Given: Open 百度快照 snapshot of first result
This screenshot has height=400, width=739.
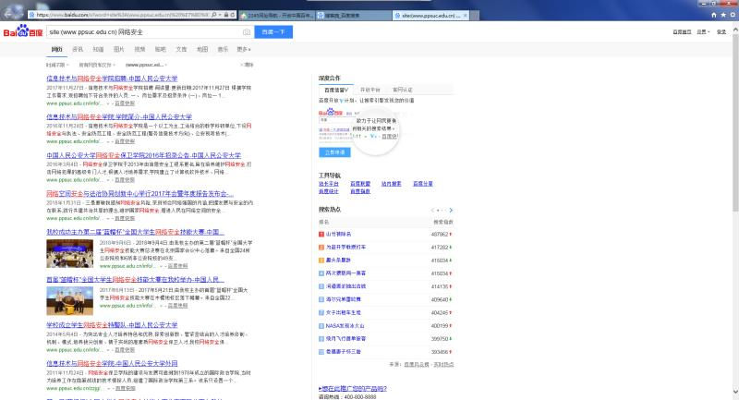Looking at the screenshot, I should click(x=125, y=103).
